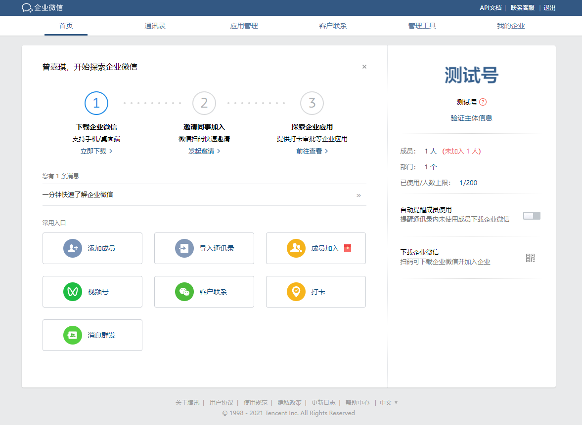Expand the 一分钟快速了解企业微信 message arrow
This screenshot has width=582, height=425.
pyautogui.click(x=358, y=195)
